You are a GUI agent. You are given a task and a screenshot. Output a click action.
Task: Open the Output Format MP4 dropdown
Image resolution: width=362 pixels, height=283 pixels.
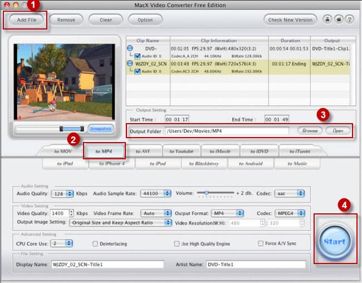point(228,213)
